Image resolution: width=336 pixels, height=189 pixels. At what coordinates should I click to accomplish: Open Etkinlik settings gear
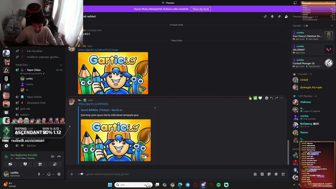(x=307, y=26)
